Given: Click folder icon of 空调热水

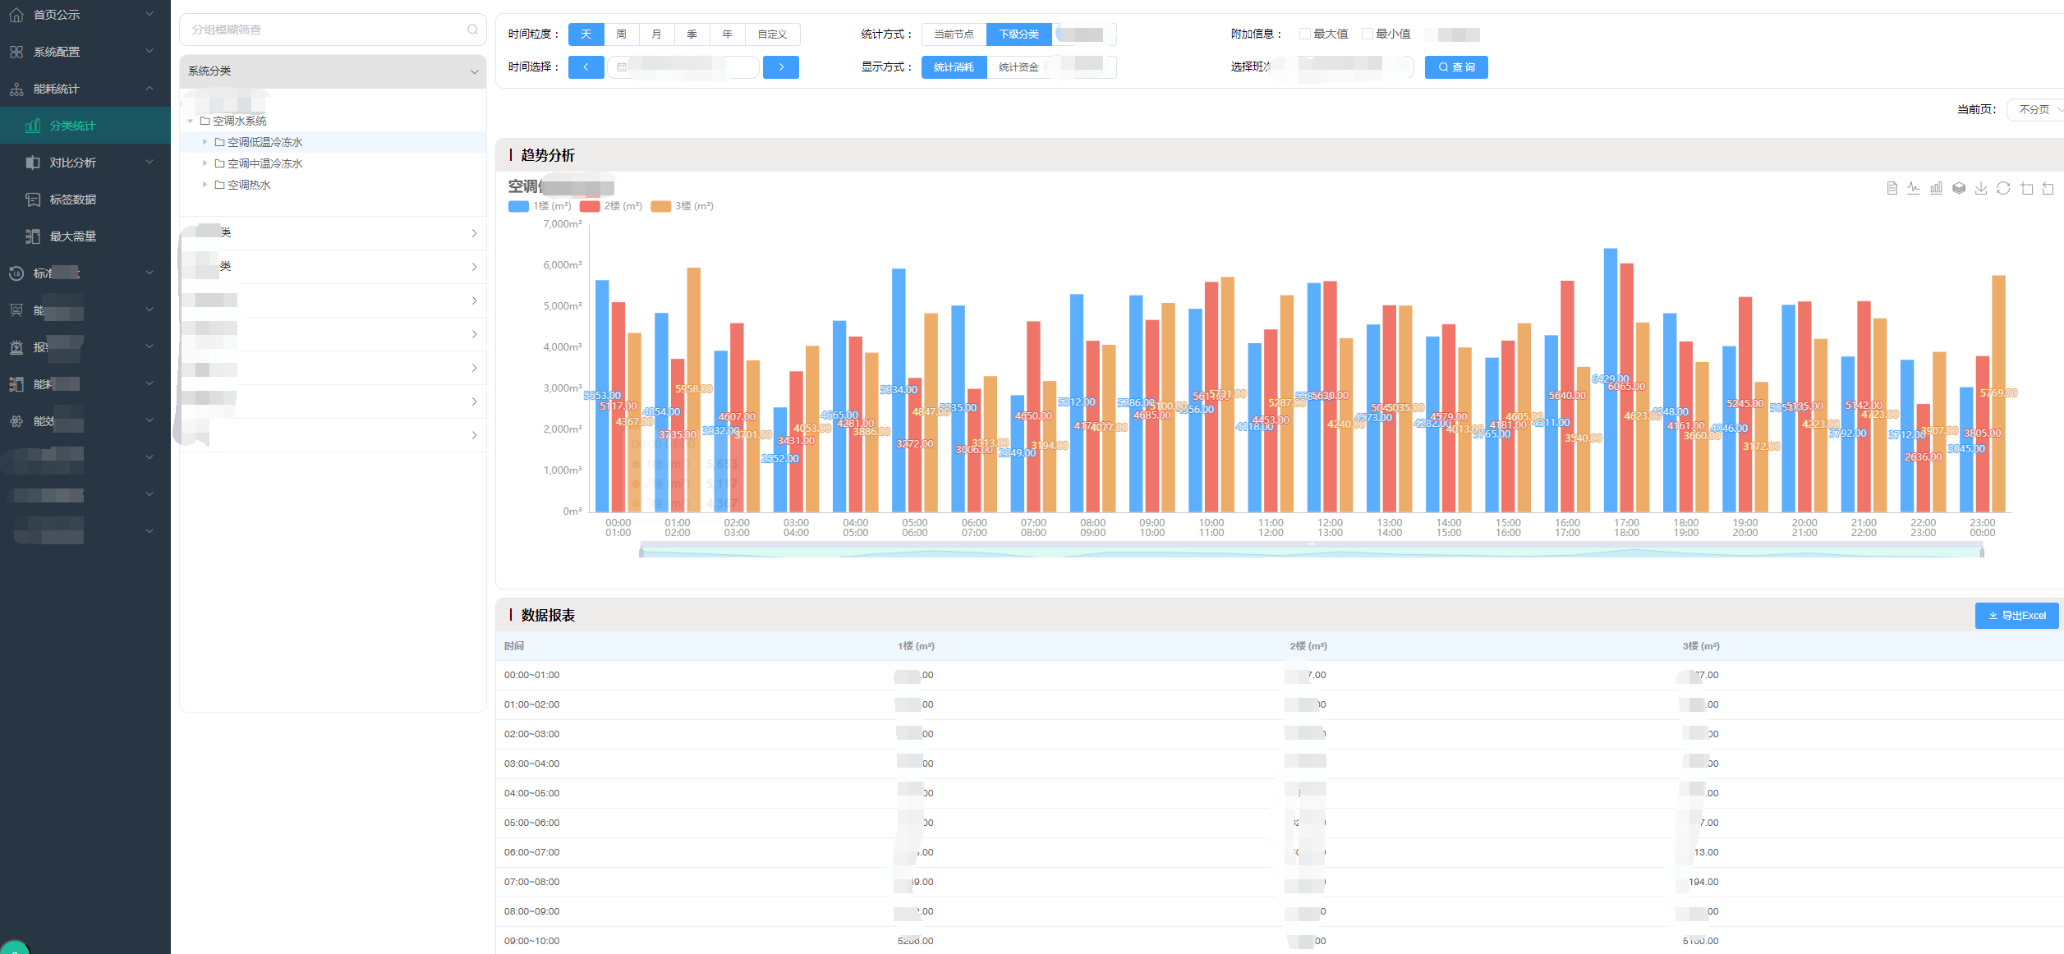Looking at the screenshot, I should pos(219,186).
